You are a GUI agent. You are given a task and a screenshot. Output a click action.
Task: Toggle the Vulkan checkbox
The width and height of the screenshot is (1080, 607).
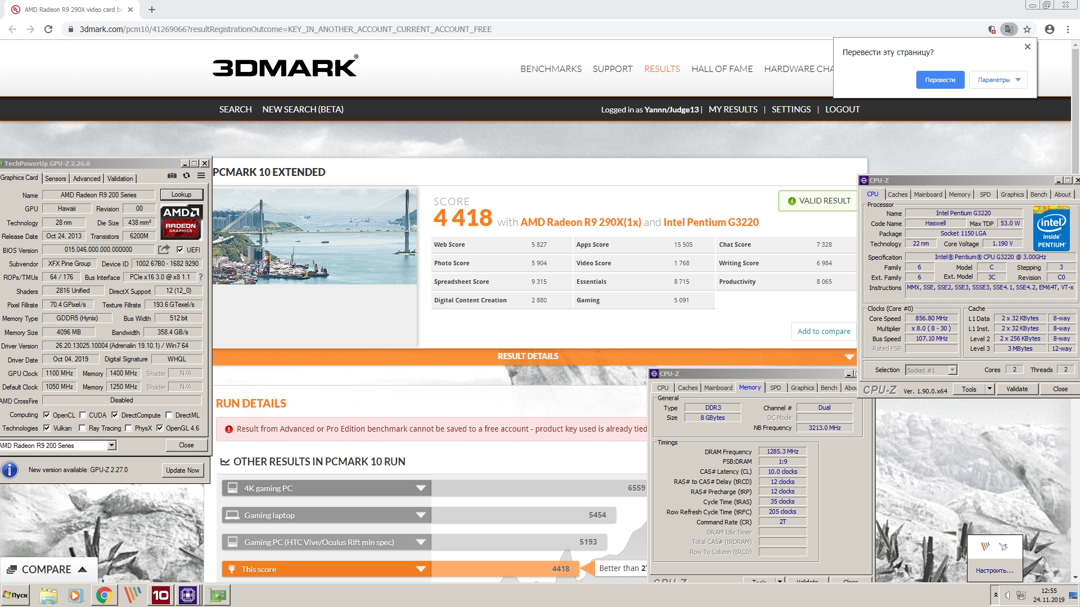coord(47,428)
